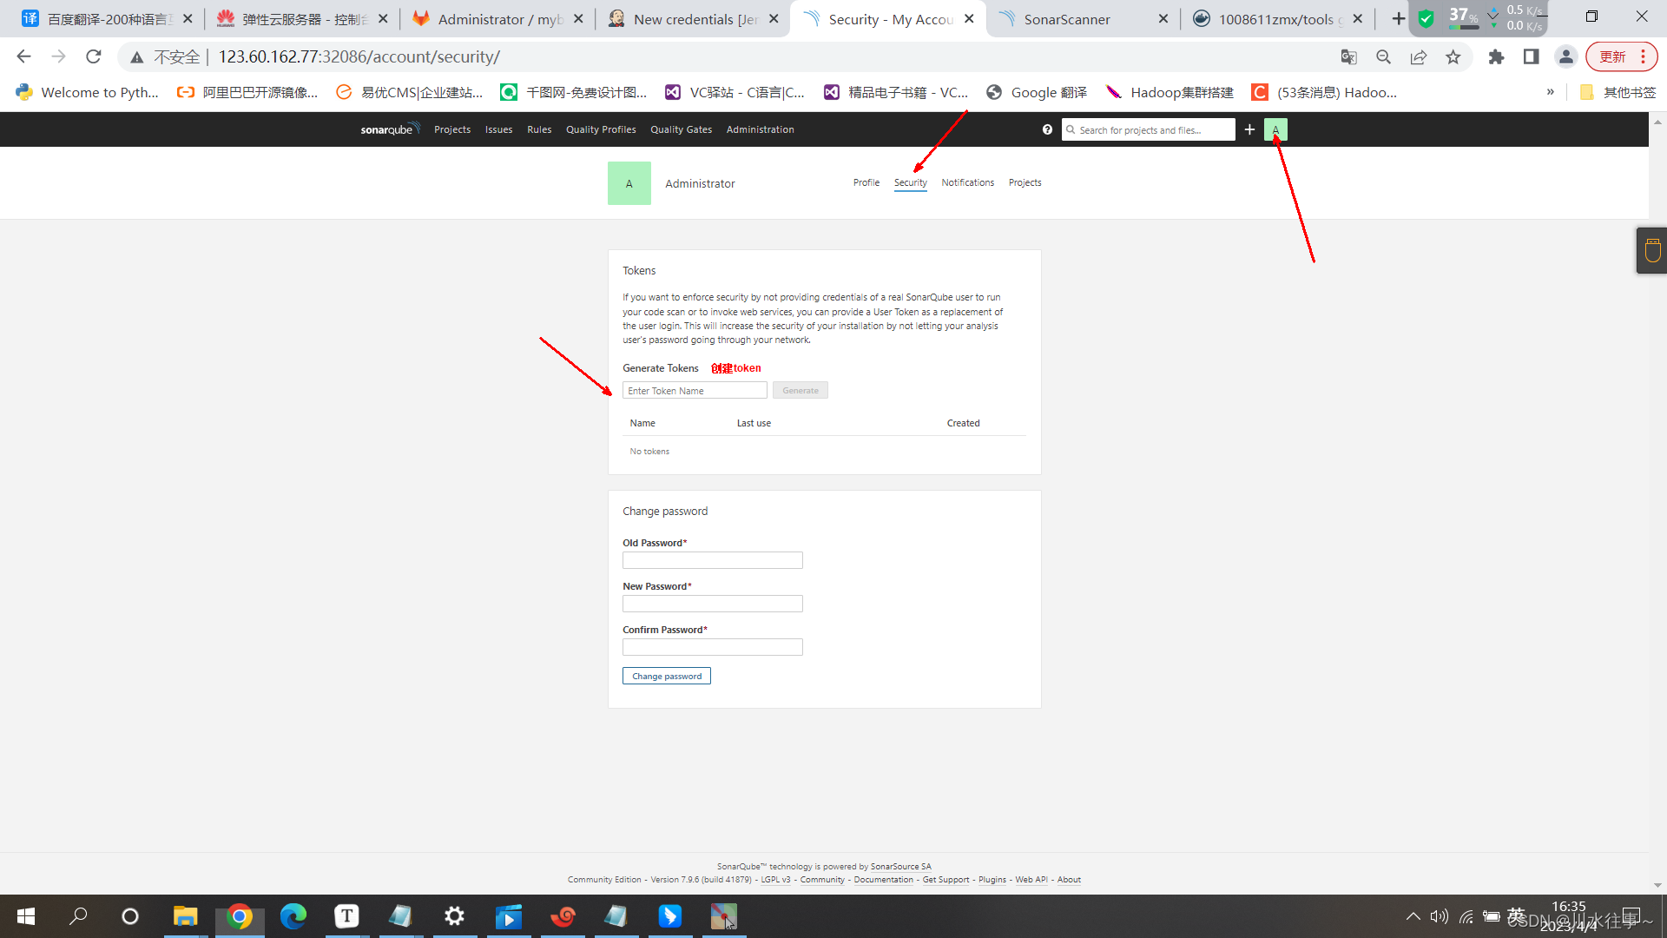The width and height of the screenshot is (1667, 938).
Task: Click the Enter Token Name field
Action: (695, 391)
